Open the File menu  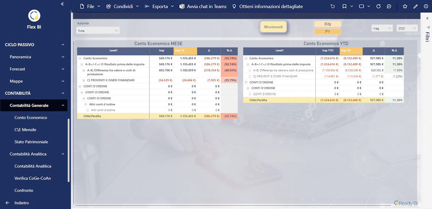click(89, 6)
